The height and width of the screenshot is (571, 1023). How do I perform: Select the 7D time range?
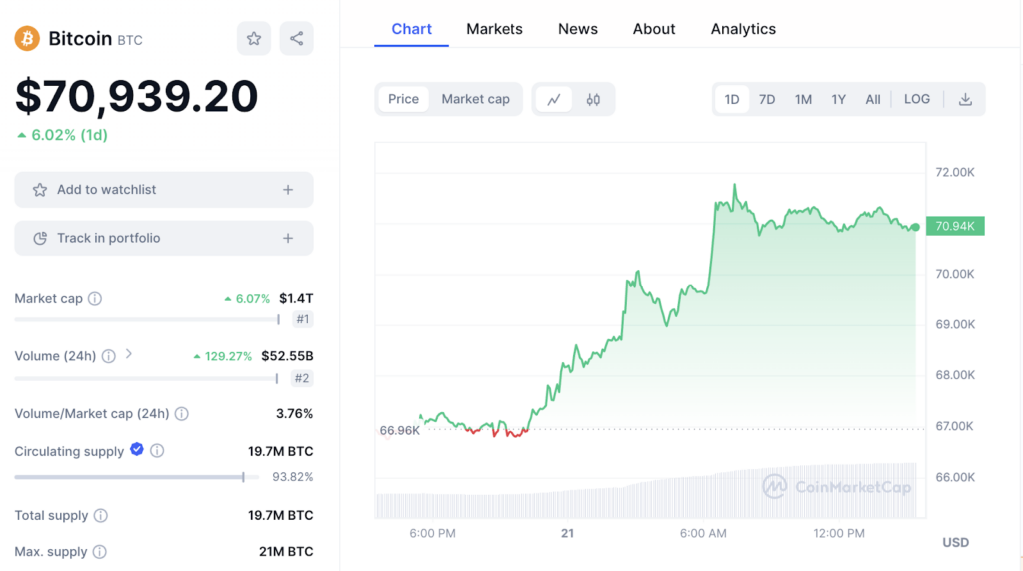[767, 99]
